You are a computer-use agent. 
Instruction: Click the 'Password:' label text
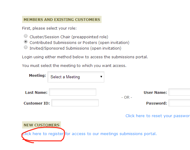(156, 103)
